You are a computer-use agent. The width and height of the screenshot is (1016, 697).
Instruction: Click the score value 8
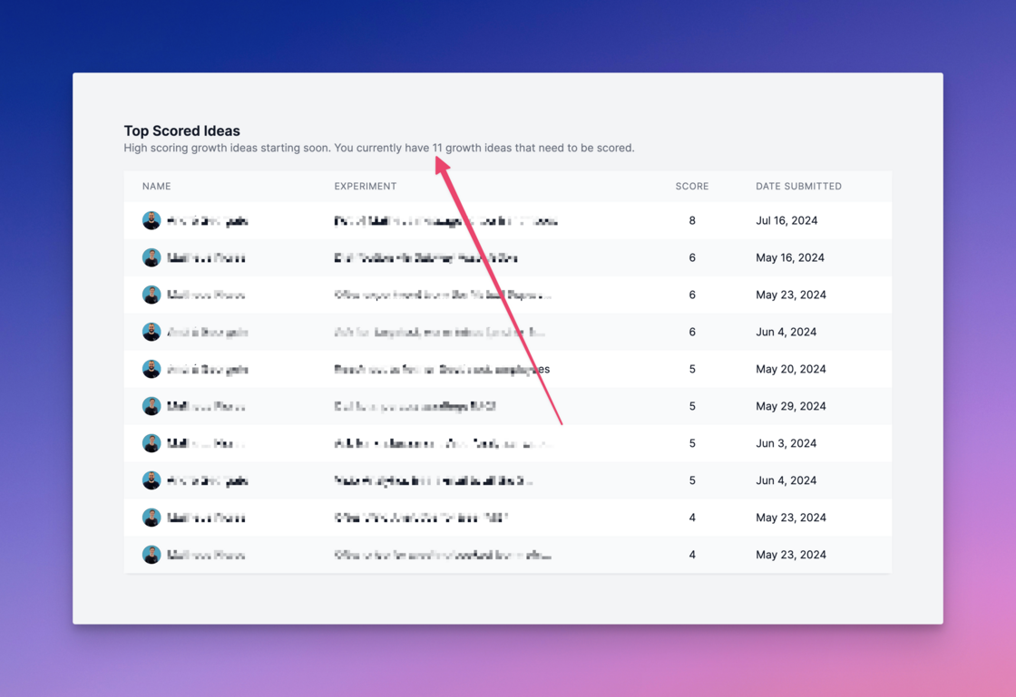pos(692,220)
